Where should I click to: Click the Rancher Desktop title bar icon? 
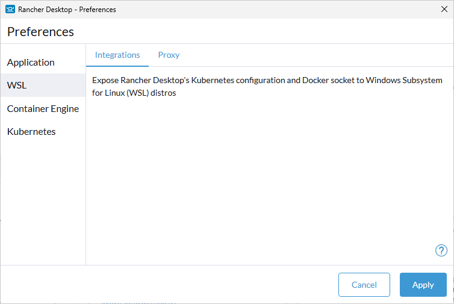pos(10,9)
